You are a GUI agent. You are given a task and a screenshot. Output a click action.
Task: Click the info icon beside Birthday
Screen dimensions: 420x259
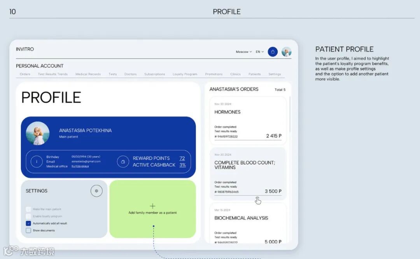click(x=37, y=162)
